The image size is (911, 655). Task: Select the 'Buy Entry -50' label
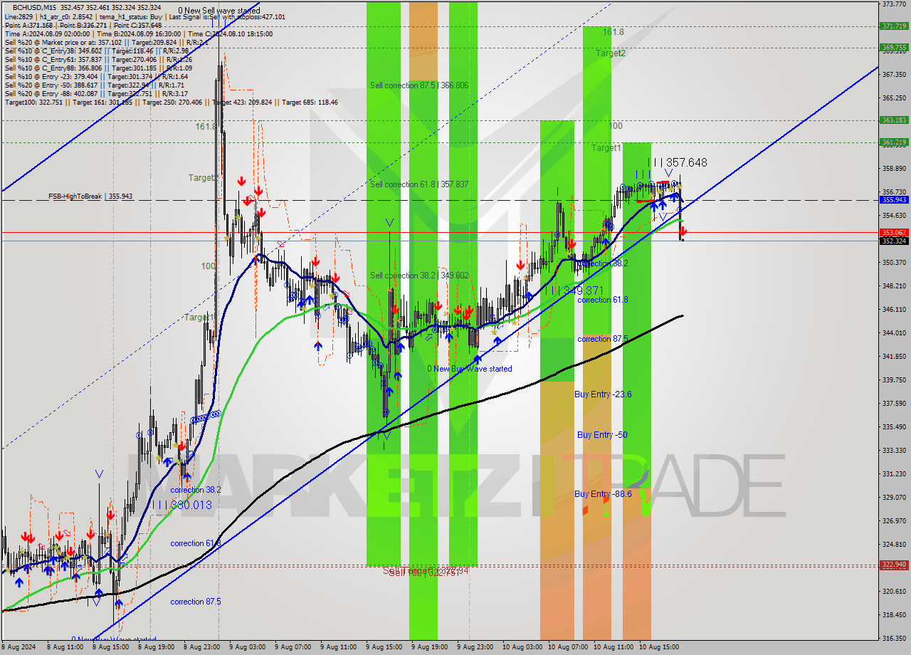602,435
